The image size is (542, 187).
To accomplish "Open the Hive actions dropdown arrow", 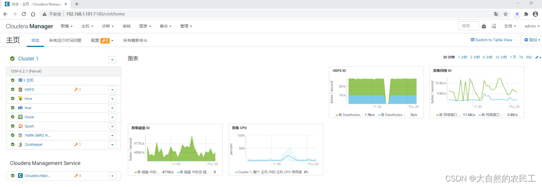I will coord(113,99).
